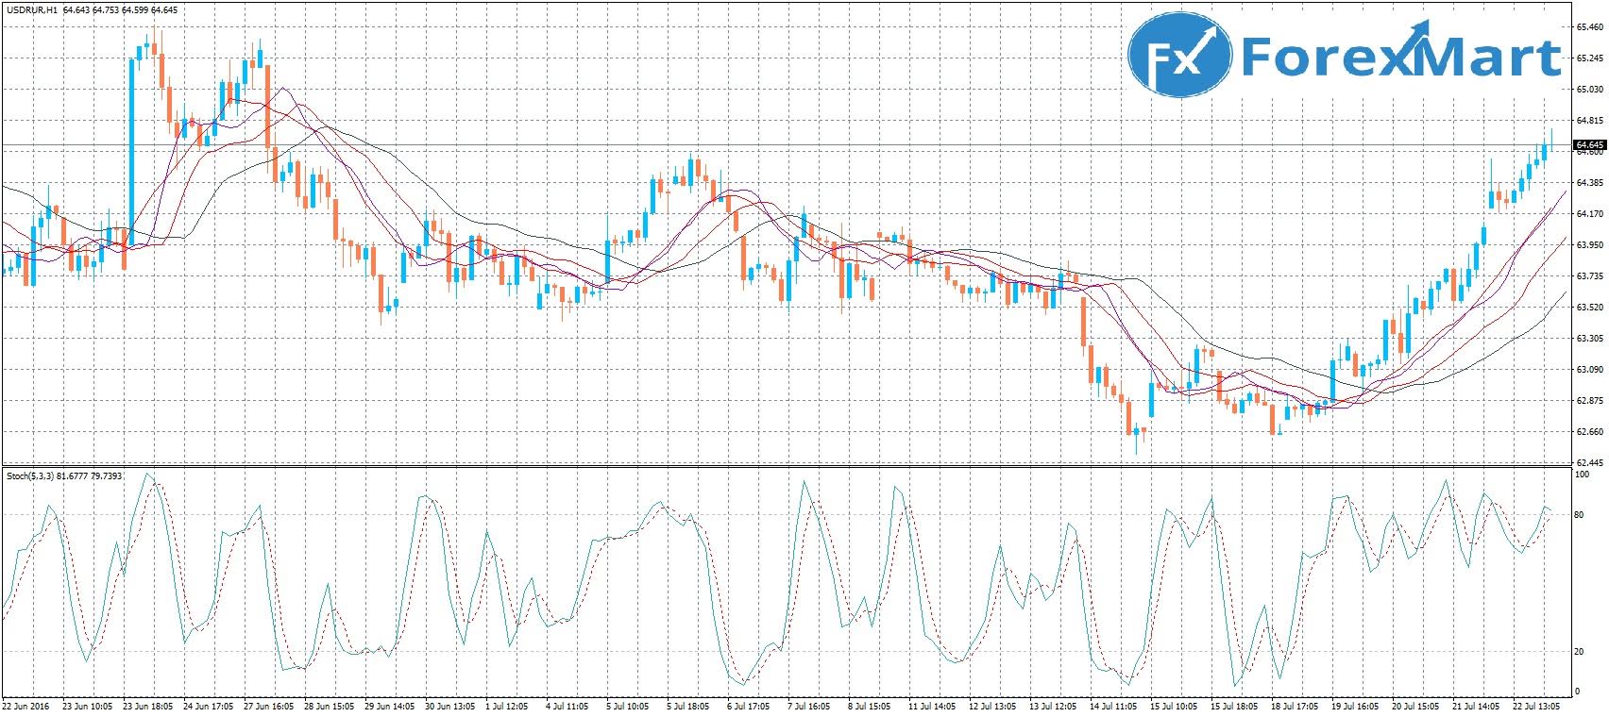Click the 13 Jul 12:05 time label
Image resolution: width=1609 pixels, height=717 pixels.
1054,705
